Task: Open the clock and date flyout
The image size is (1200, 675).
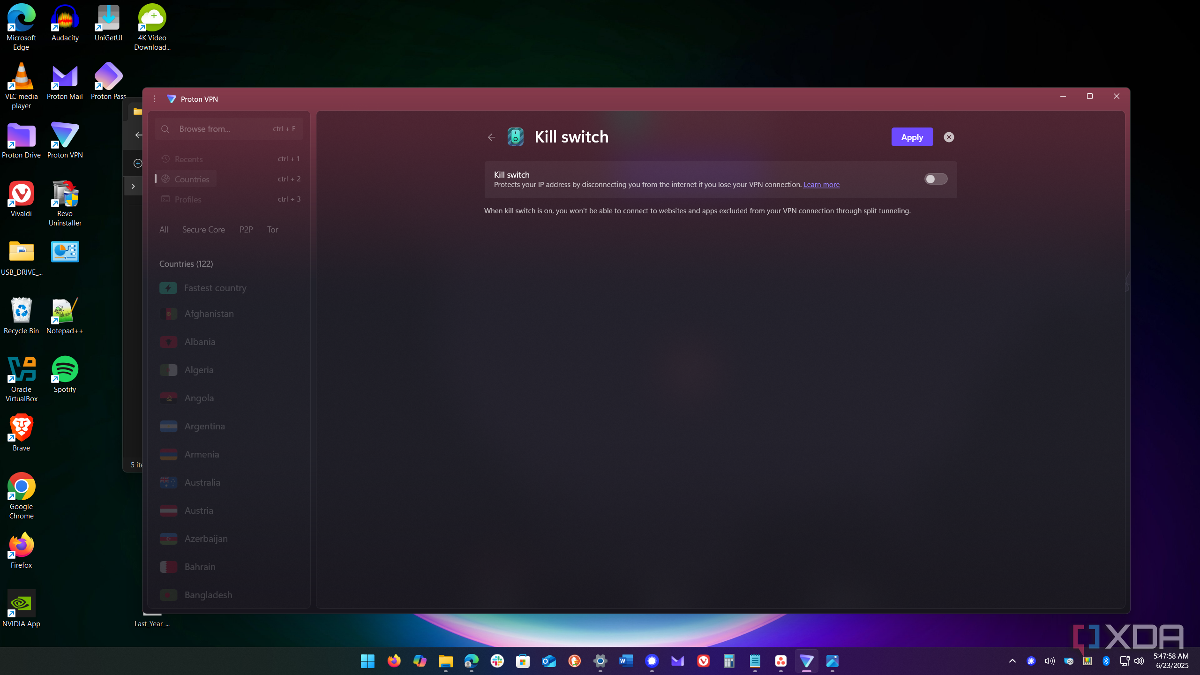Action: pos(1171,661)
